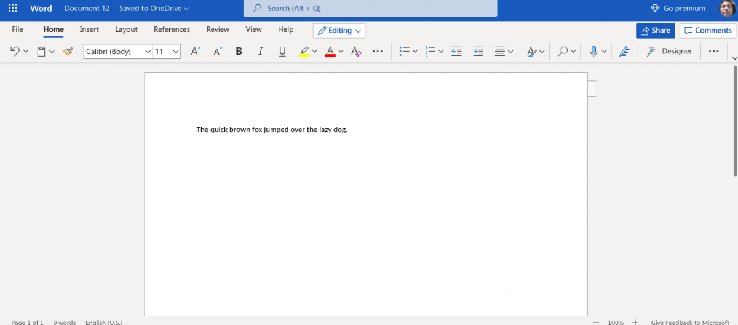Click in the Search box

(x=370, y=9)
